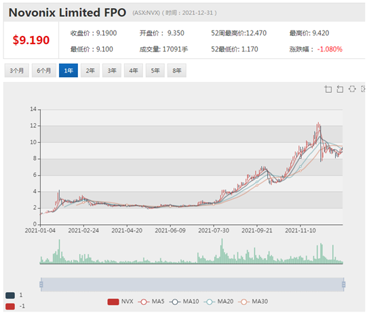Choose the 5年 time range tab

click(155, 70)
